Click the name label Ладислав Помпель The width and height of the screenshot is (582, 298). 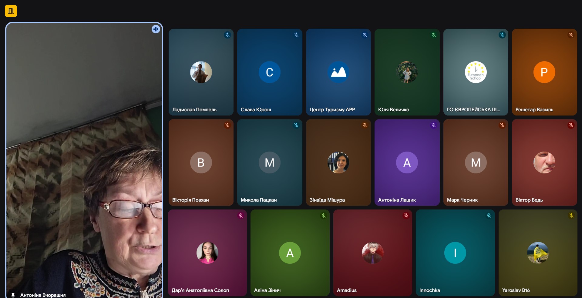coord(194,109)
